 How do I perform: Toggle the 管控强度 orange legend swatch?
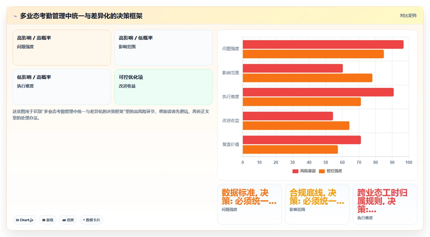pos(322,171)
